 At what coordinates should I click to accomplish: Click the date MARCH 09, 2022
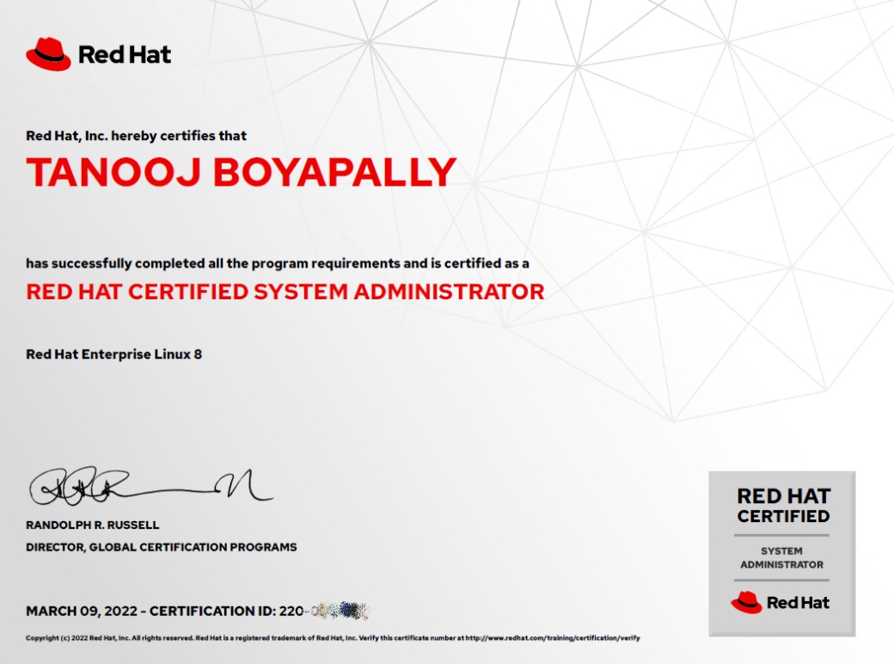pos(81,612)
